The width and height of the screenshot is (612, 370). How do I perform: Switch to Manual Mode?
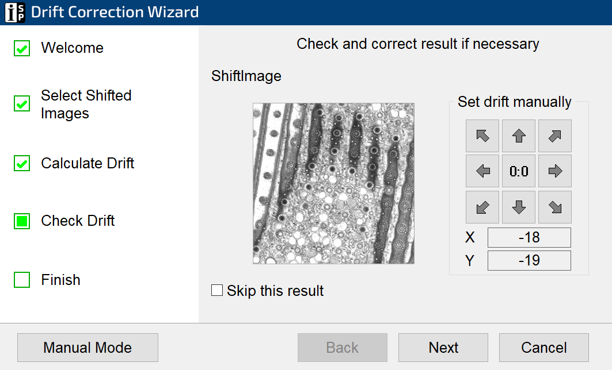[x=88, y=348]
